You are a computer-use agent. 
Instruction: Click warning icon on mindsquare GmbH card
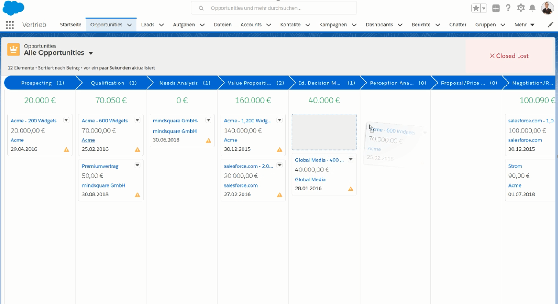208,141
